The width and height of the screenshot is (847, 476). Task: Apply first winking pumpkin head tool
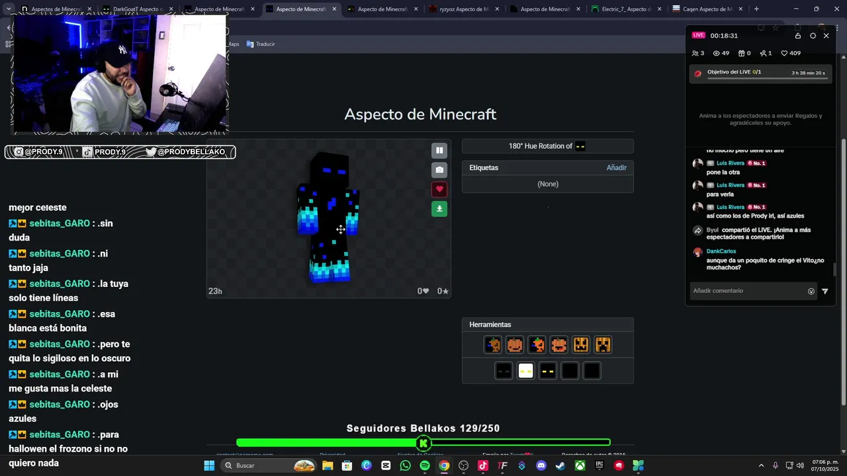[493, 344]
